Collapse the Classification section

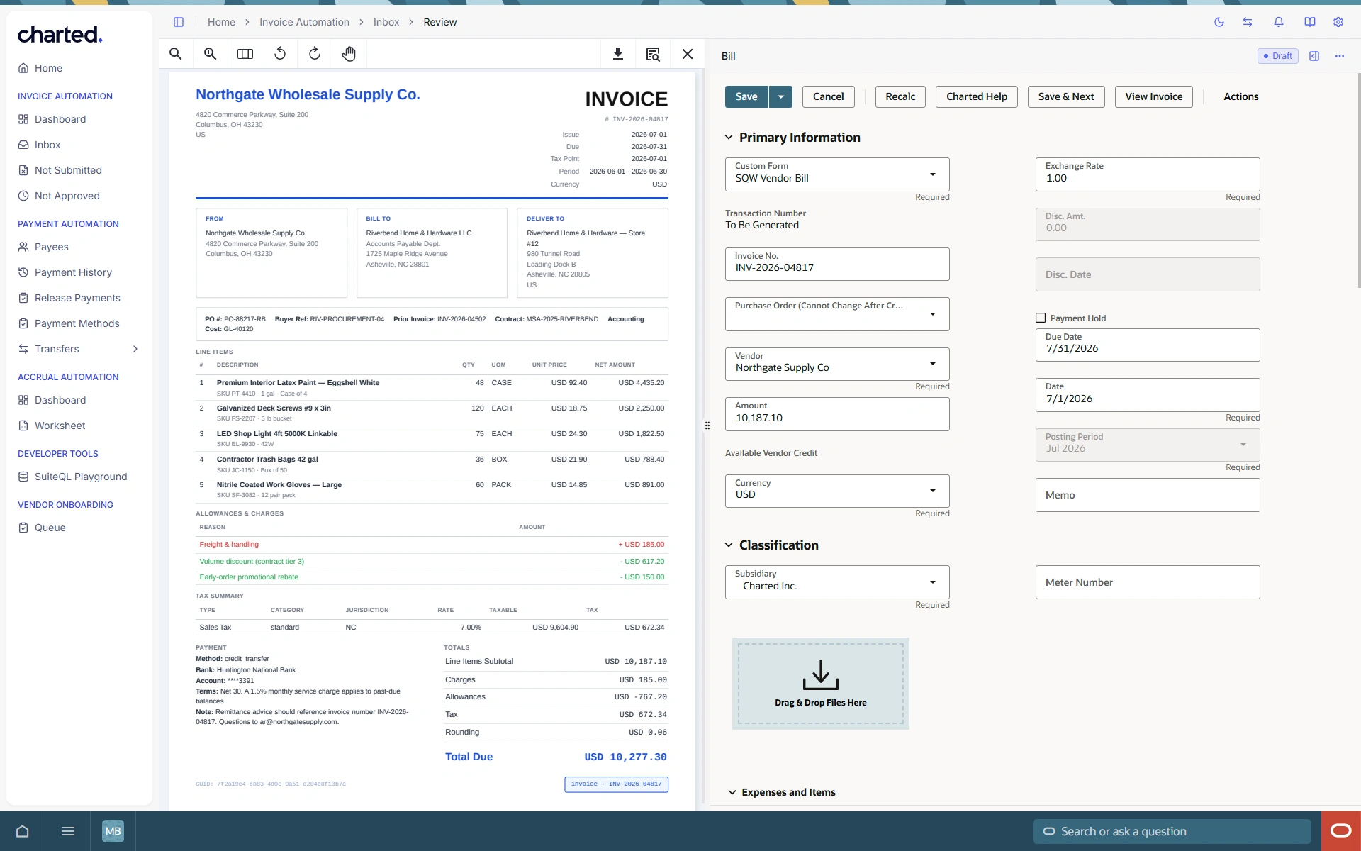click(729, 545)
